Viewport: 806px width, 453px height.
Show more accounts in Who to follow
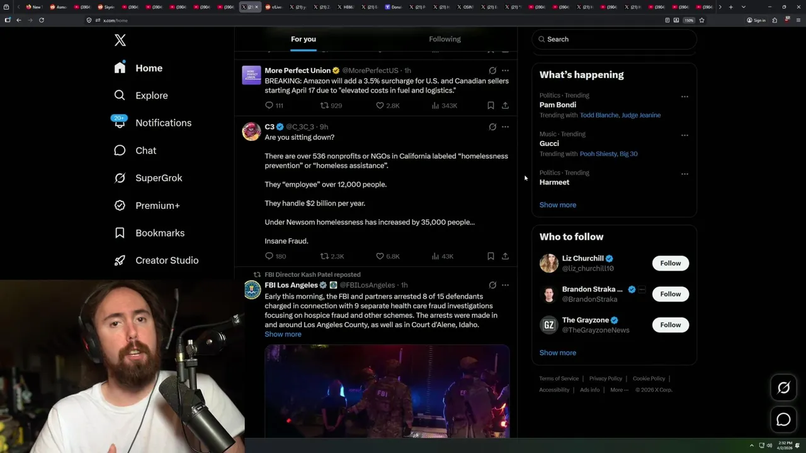(557, 352)
